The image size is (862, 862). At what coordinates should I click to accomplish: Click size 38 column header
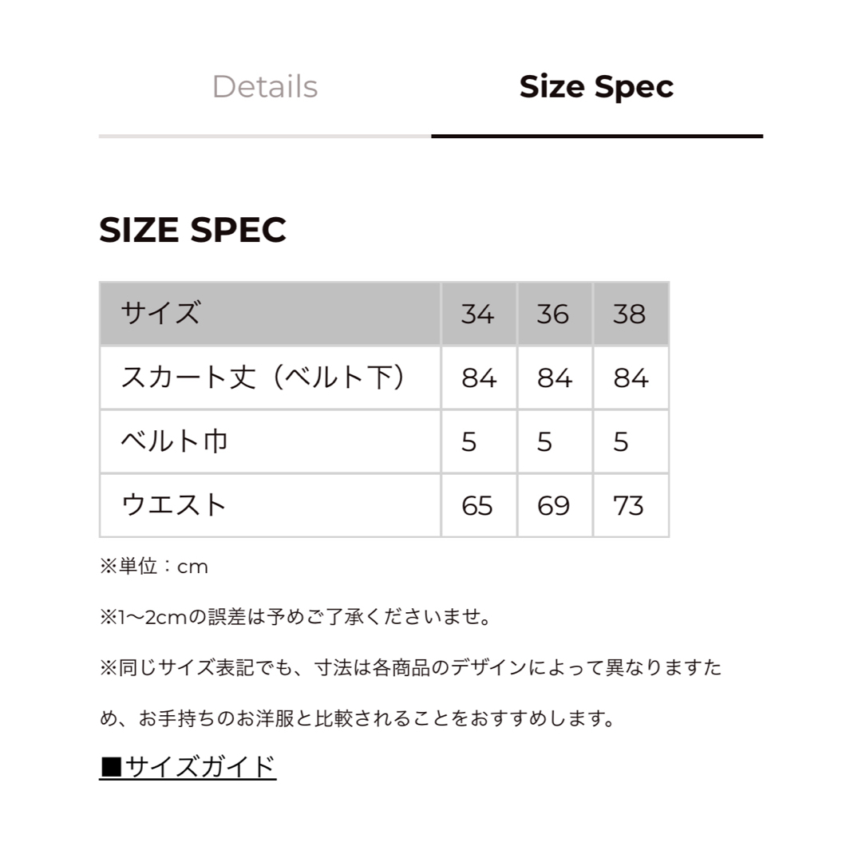(x=631, y=314)
